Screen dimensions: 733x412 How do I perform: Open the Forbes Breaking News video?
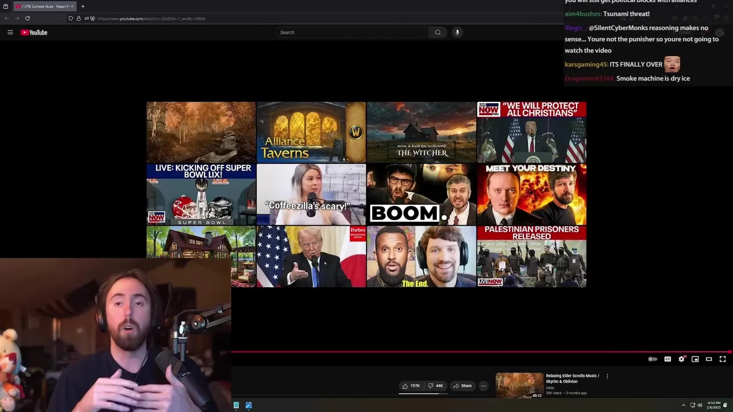pos(311,256)
